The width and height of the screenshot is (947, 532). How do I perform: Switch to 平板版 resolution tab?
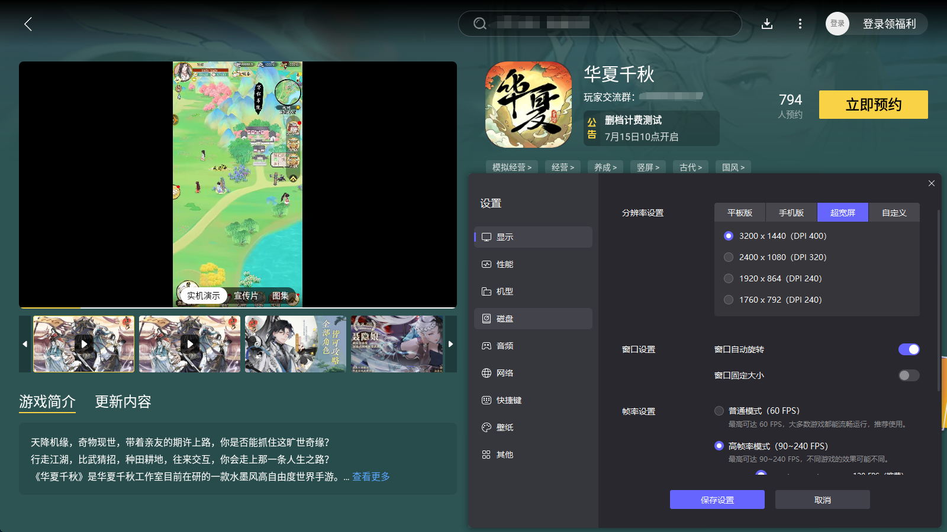tap(740, 212)
